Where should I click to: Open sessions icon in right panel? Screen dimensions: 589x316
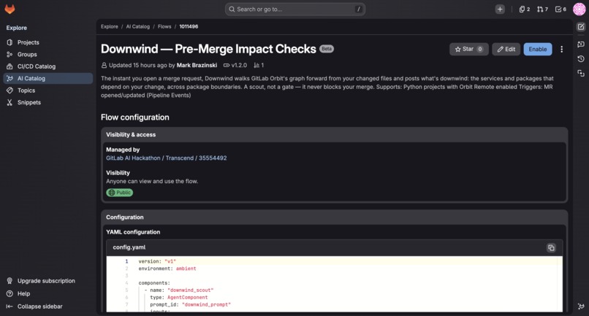point(581,73)
